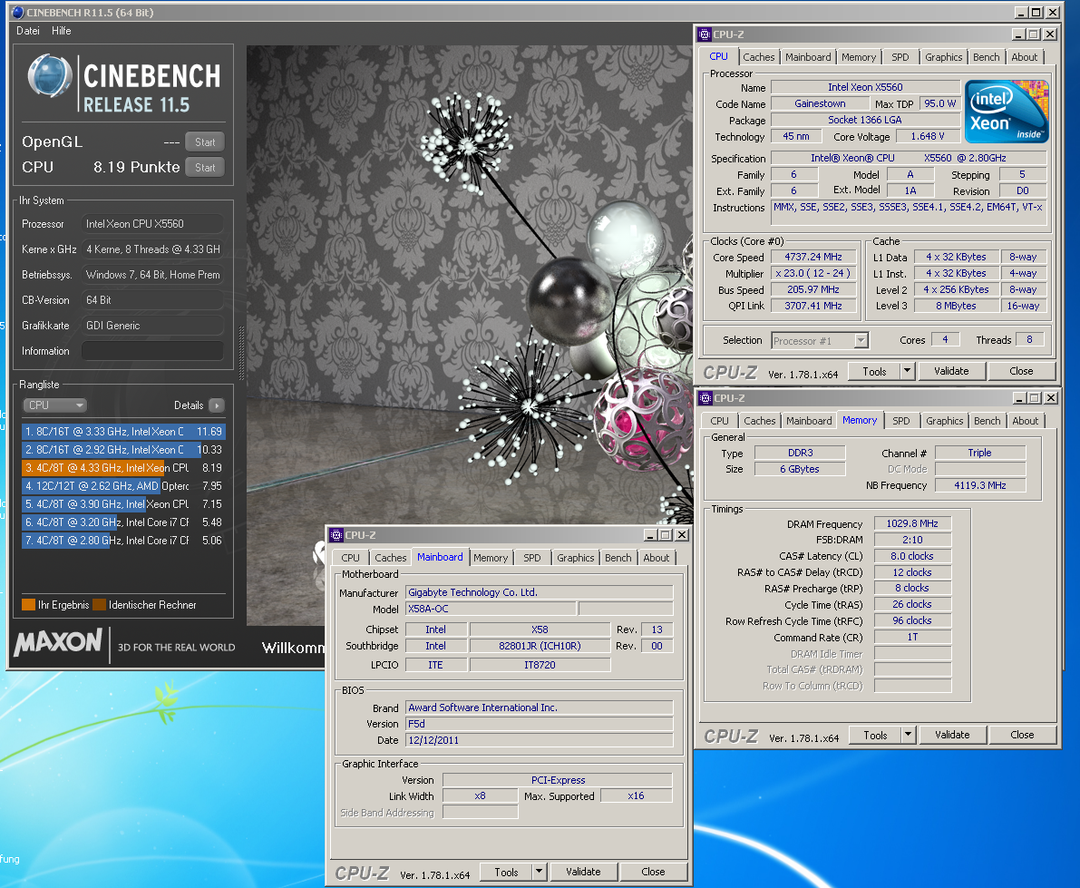Switch to Mainboard tab in top CPU-Z window
This screenshot has height=888, width=1080.
(x=808, y=57)
